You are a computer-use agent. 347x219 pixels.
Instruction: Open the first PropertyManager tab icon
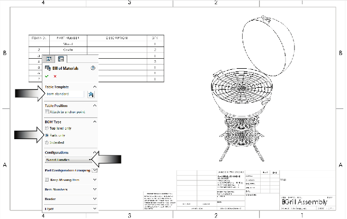pyautogui.click(x=49, y=59)
